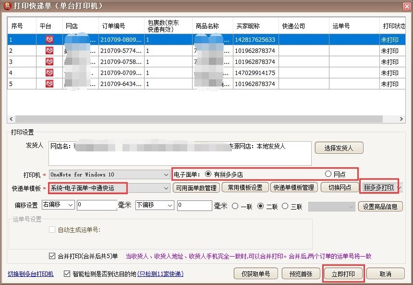Click the platform icon on order row 5
The image size is (413, 285).
pos(48,84)
